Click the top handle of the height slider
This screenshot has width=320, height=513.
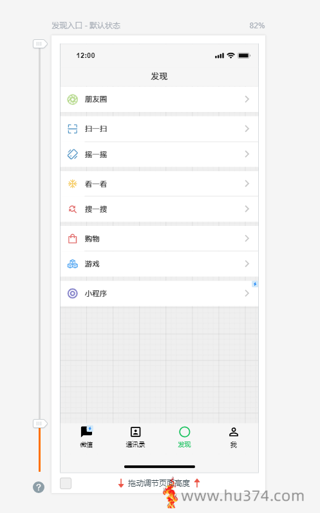(x=40, y=44)
